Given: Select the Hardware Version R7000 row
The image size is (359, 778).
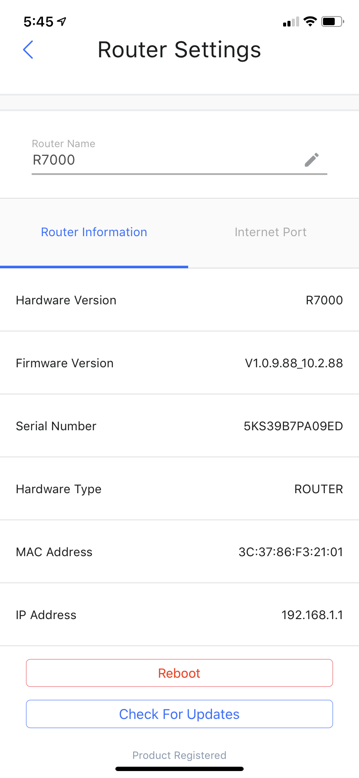Looking at the screenshot, I should click(x=179, y=300).
